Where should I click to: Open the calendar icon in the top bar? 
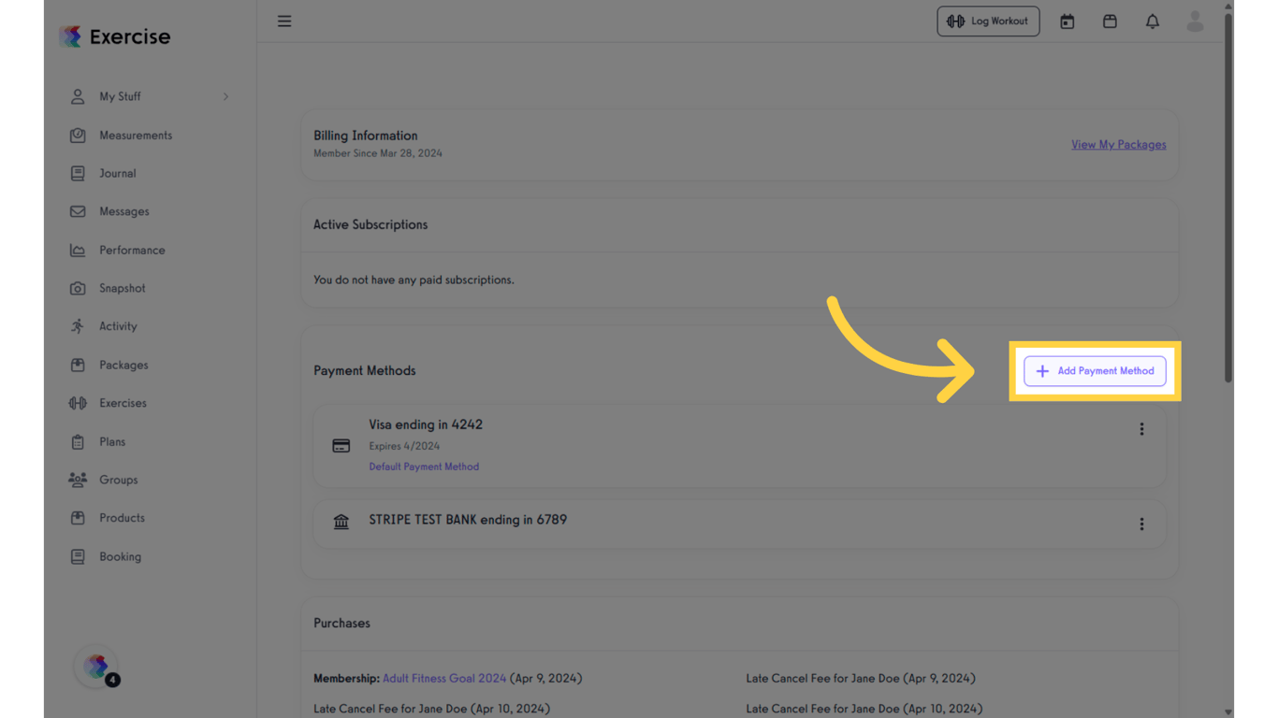click(x=1067, y=21)
